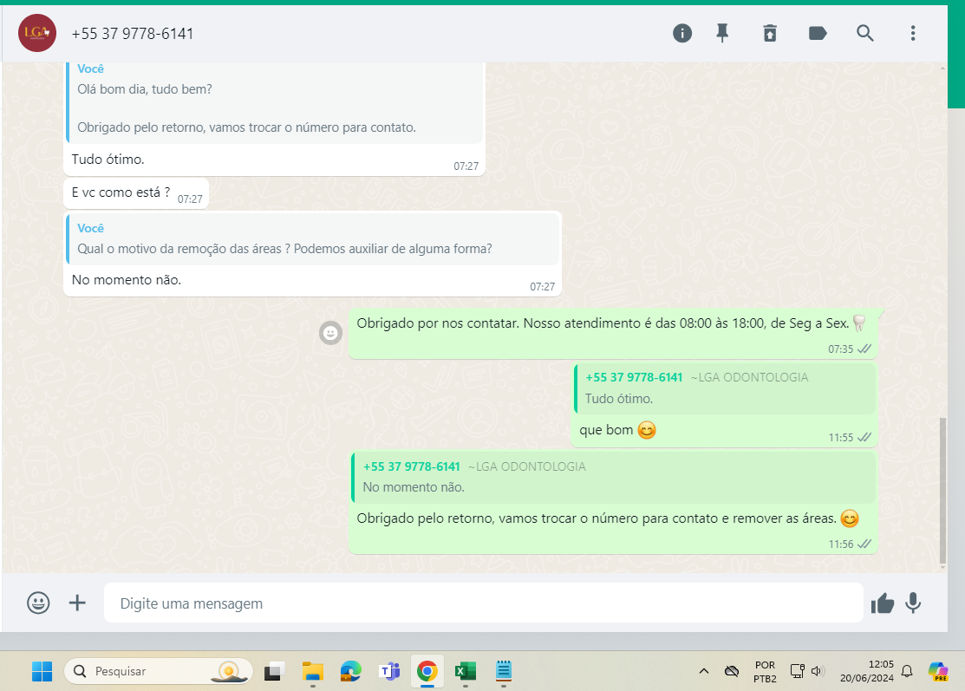This screenshot has width=965, height=691.
Task: Change POR PTB2 keyboard language
Action: point(765,671)
